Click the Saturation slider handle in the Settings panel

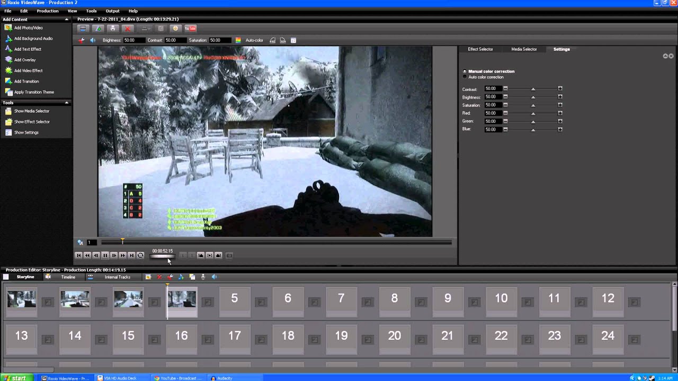click(x=533, y=105)
